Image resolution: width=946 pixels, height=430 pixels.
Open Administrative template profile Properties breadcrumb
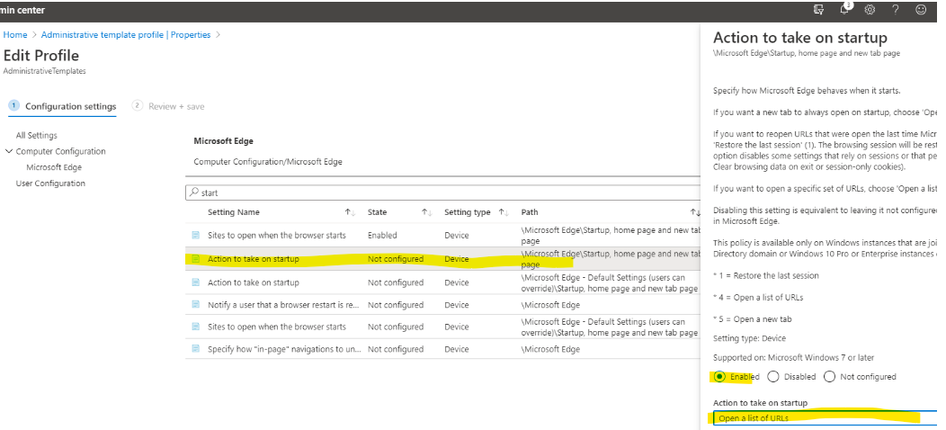pyautogui.click(x=126, y=35)
